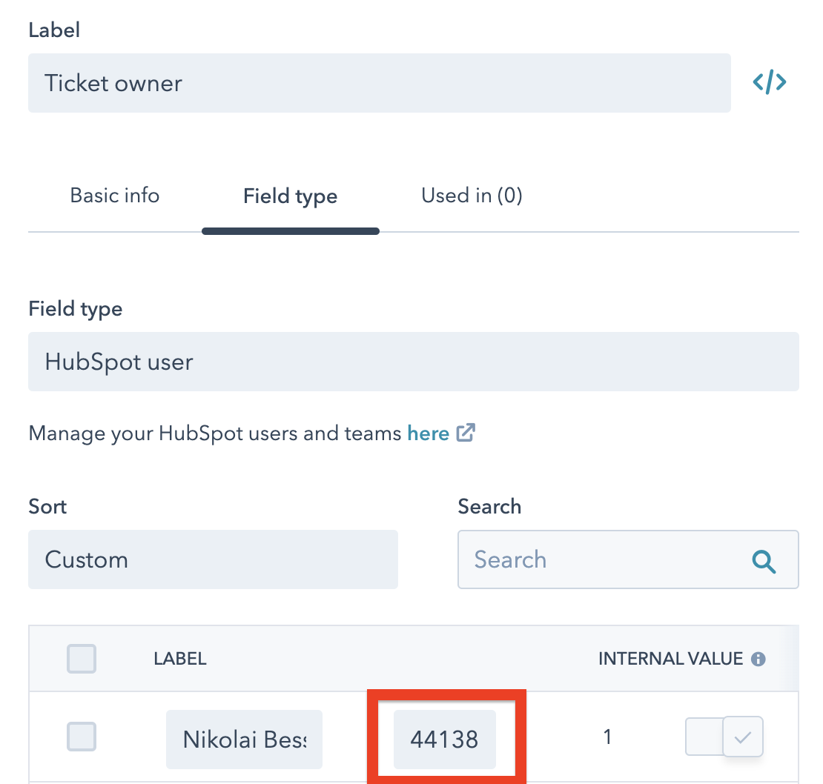Expand the Custom sort dropdown
Viewport: 823px width, 784px height.
[x=213, y=559]
